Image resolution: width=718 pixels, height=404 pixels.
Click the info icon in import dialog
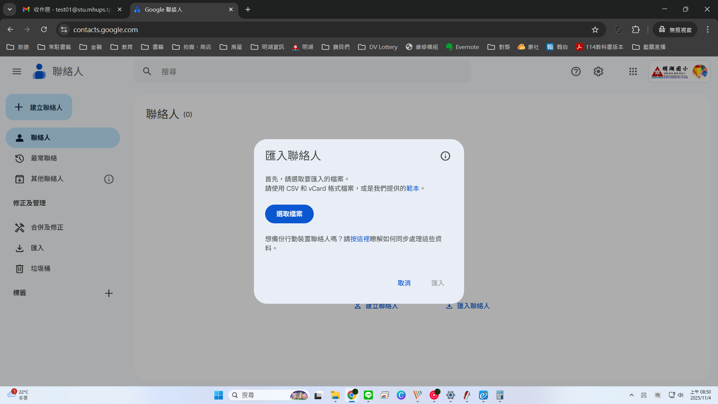[x=445, y=156]
